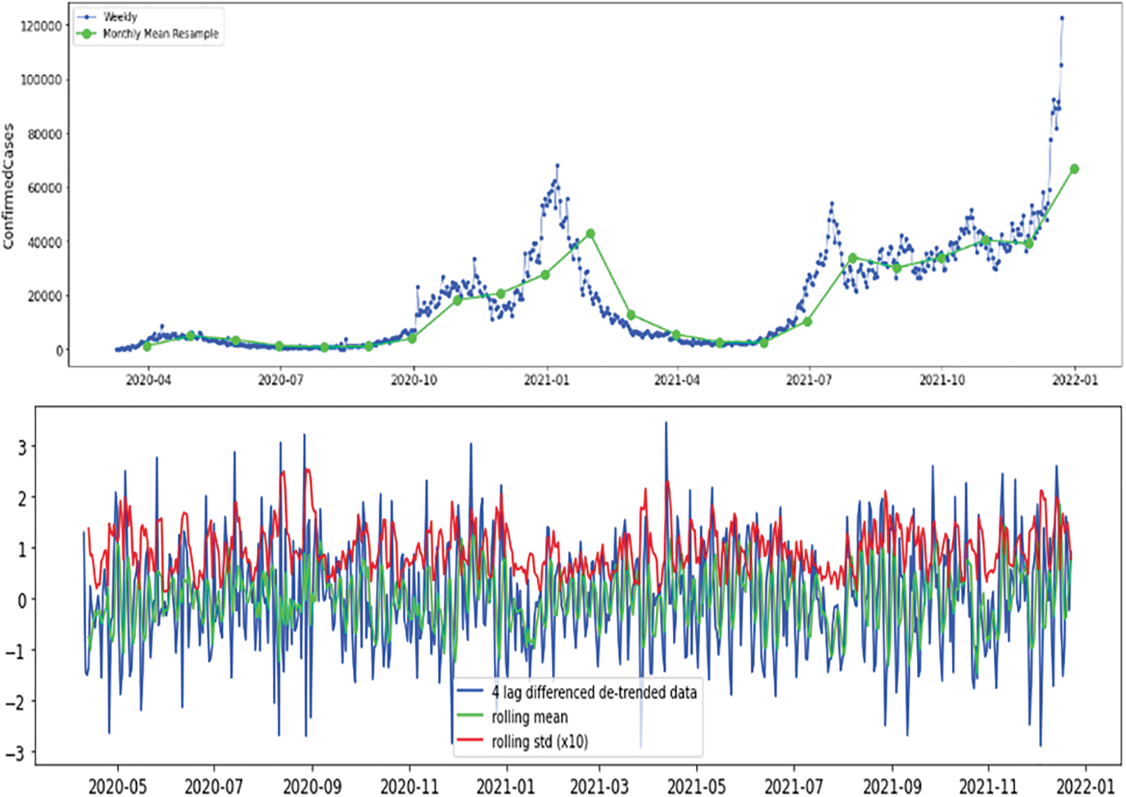Click the green marker icon in top legend

[86, 34]
